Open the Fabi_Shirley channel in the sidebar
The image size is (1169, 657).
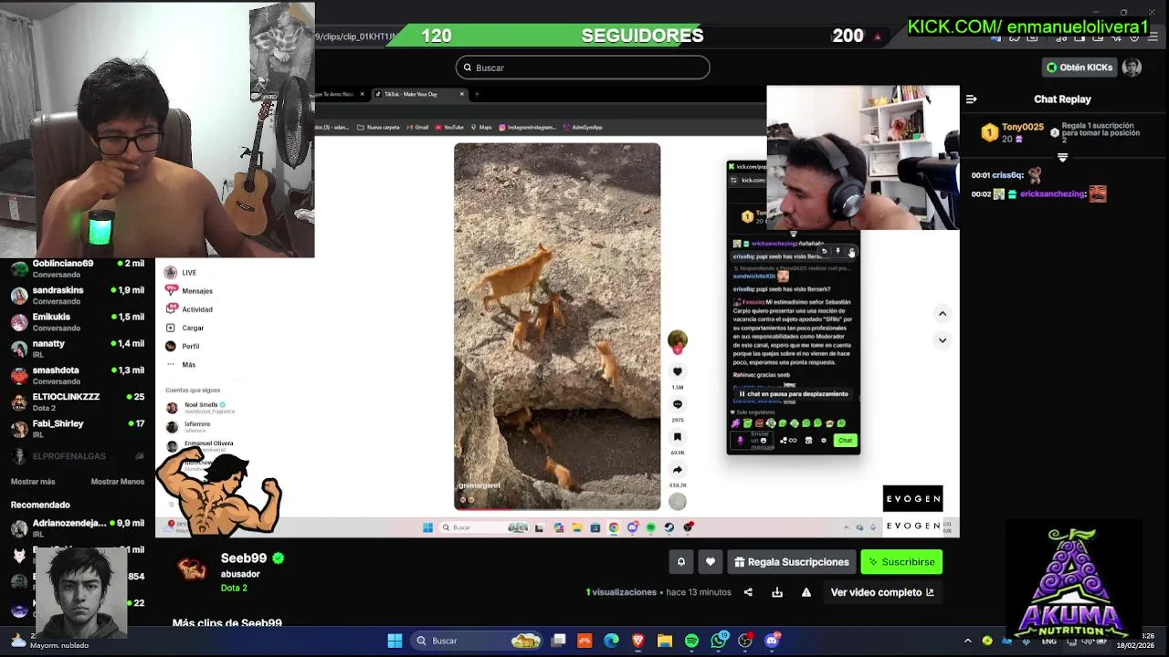pos(77,428)
